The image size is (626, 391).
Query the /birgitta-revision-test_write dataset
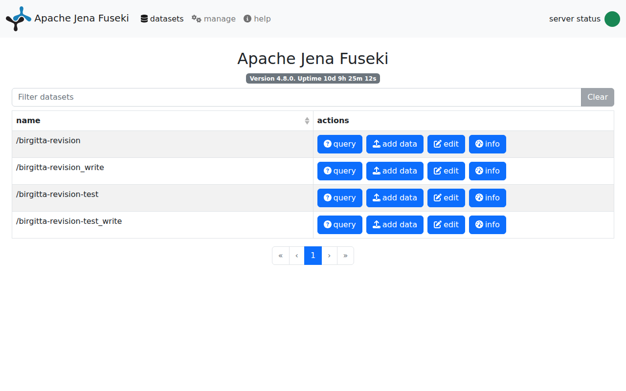point(339,225)
